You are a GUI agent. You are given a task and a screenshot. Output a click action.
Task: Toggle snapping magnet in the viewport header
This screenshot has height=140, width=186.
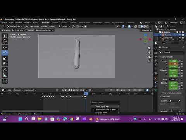coord(77,26)
